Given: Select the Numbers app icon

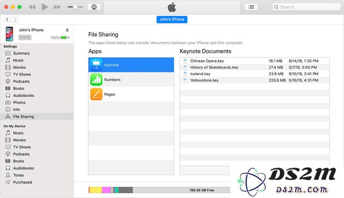Looking at the screenshot, I should click(x=96, y=80).
